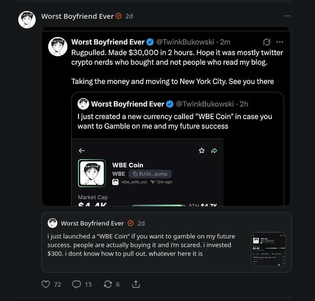Click the 2d timestamp on the top post

pos(129,16)
